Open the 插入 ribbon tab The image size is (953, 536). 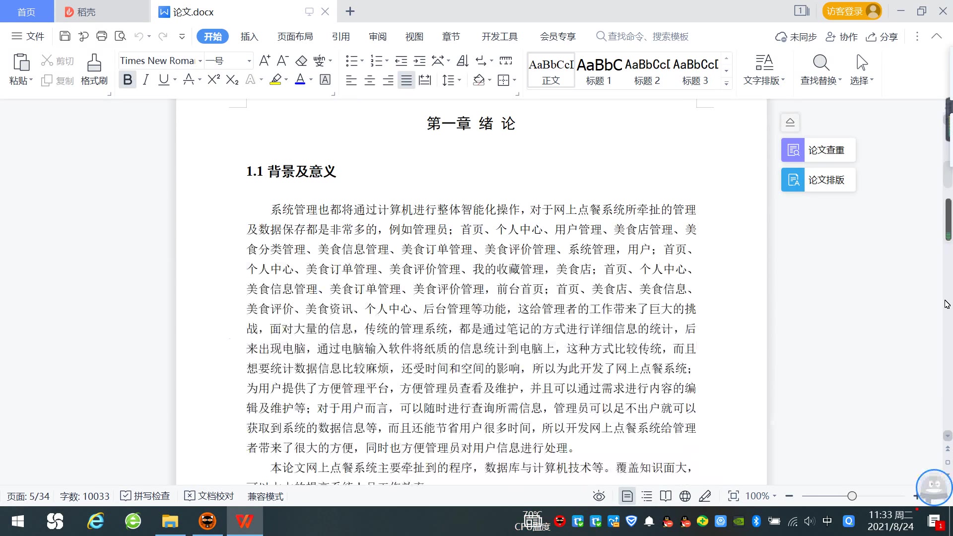[x=249, y=37]
